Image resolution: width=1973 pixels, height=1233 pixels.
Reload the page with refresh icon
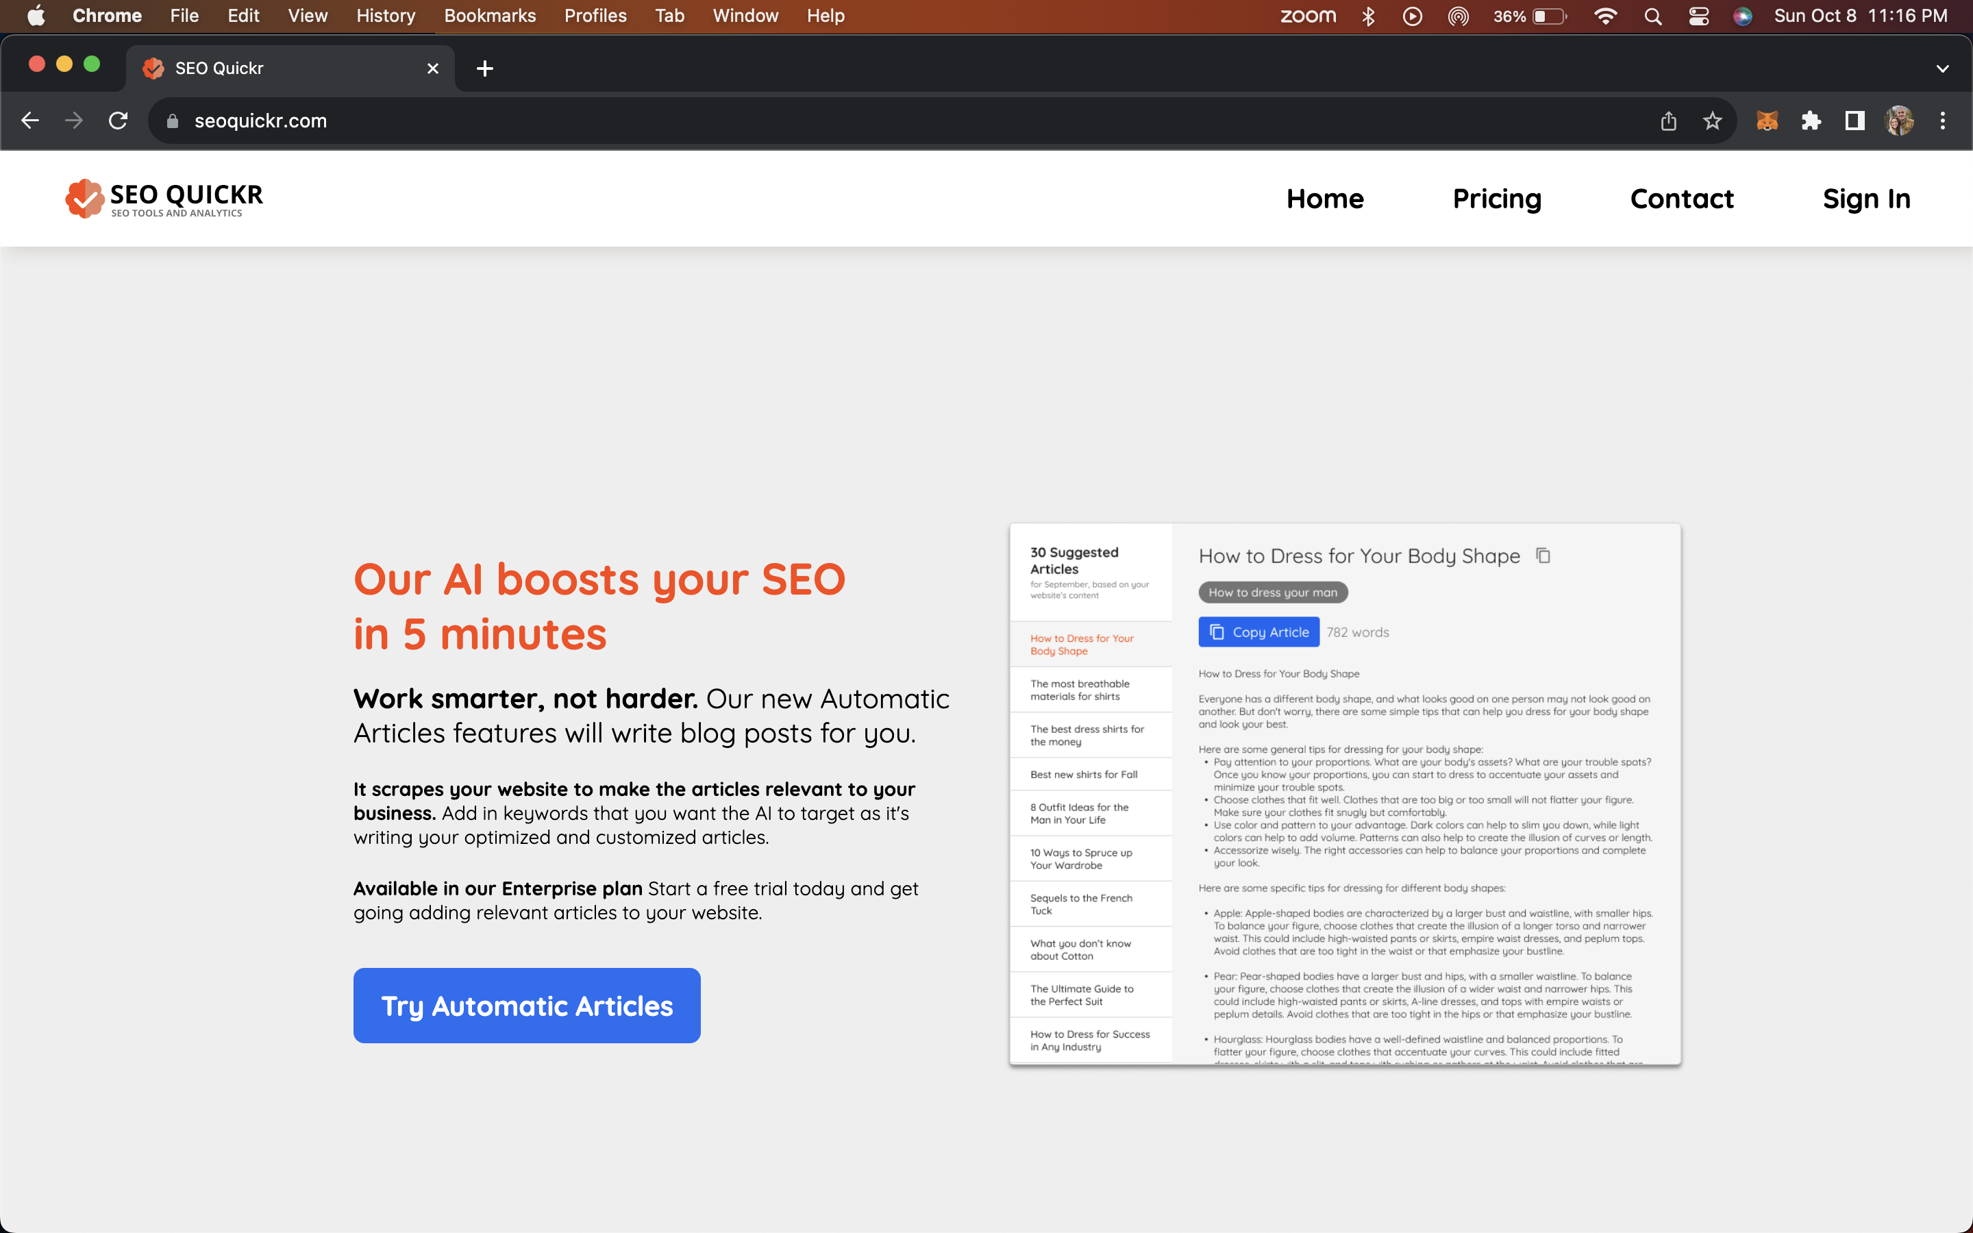[x=119, y=121]
